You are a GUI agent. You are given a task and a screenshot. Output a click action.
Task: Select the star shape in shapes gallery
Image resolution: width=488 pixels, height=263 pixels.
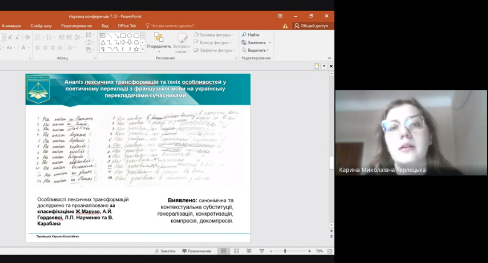(136, 49)
